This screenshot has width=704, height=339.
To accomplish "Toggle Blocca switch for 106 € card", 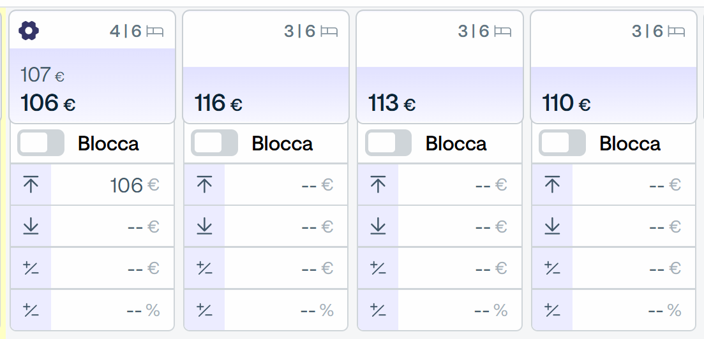I will (x=41, y=143).
